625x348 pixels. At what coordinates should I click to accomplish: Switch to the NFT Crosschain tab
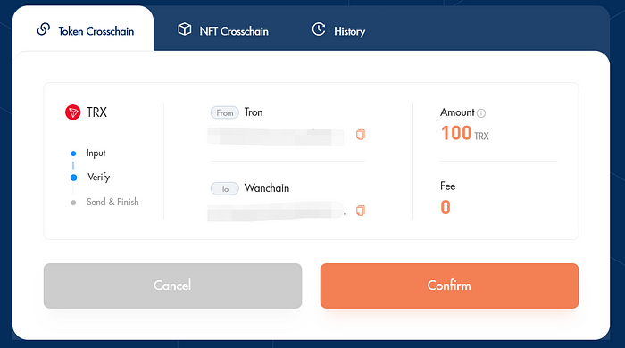pos(223,30)
